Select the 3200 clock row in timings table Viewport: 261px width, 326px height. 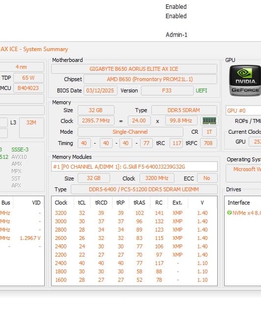pos(134,213)
